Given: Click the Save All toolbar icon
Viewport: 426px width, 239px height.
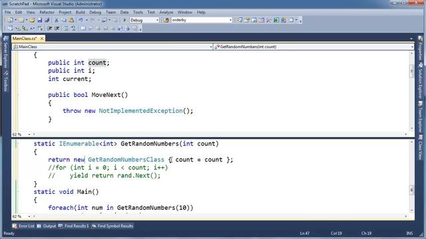Looking at the screenshot, I should [47, 20].
